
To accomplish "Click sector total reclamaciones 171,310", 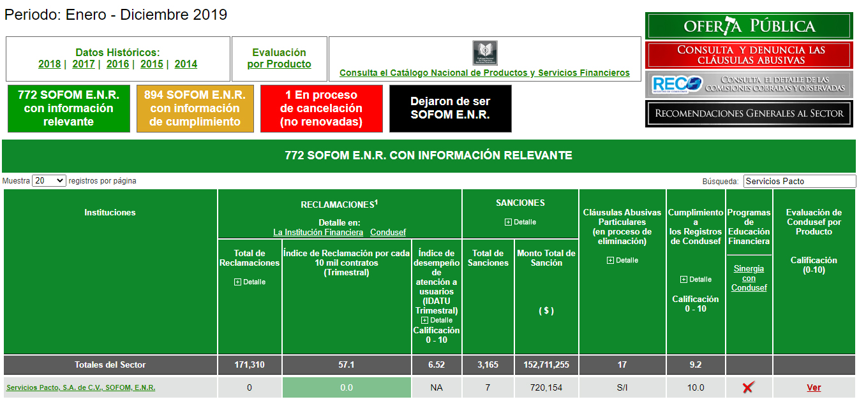I will [250, 365].
